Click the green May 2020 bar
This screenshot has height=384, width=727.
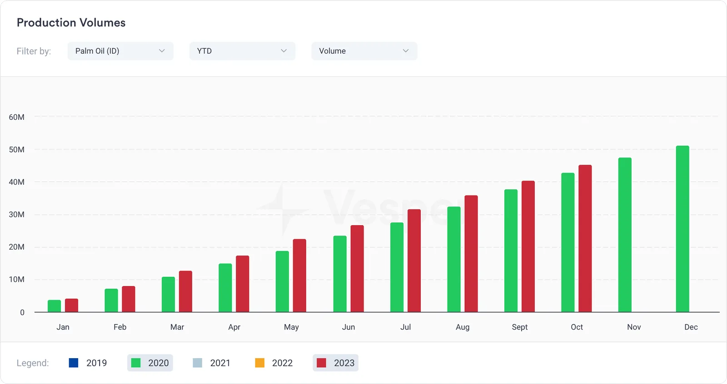(283, 281)
